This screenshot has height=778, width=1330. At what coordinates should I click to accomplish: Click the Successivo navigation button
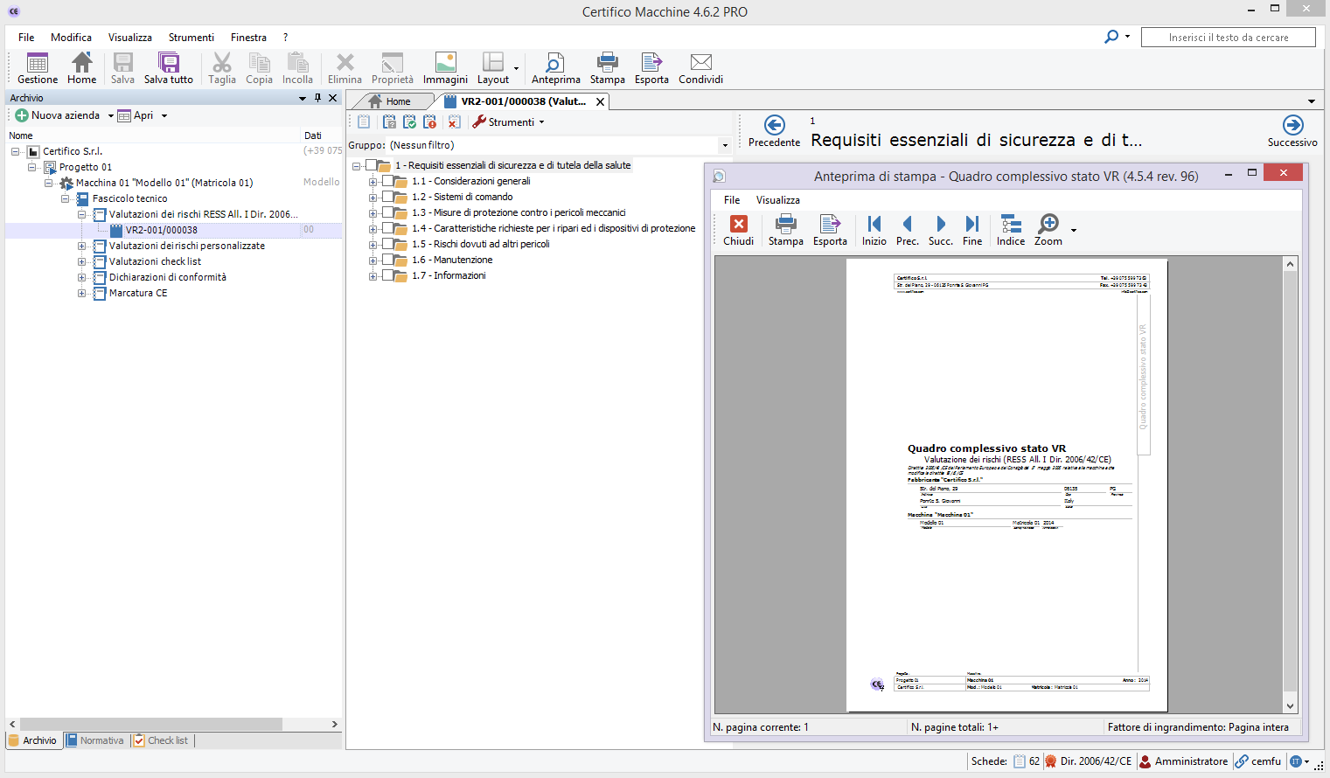(x=1292, y=130)
